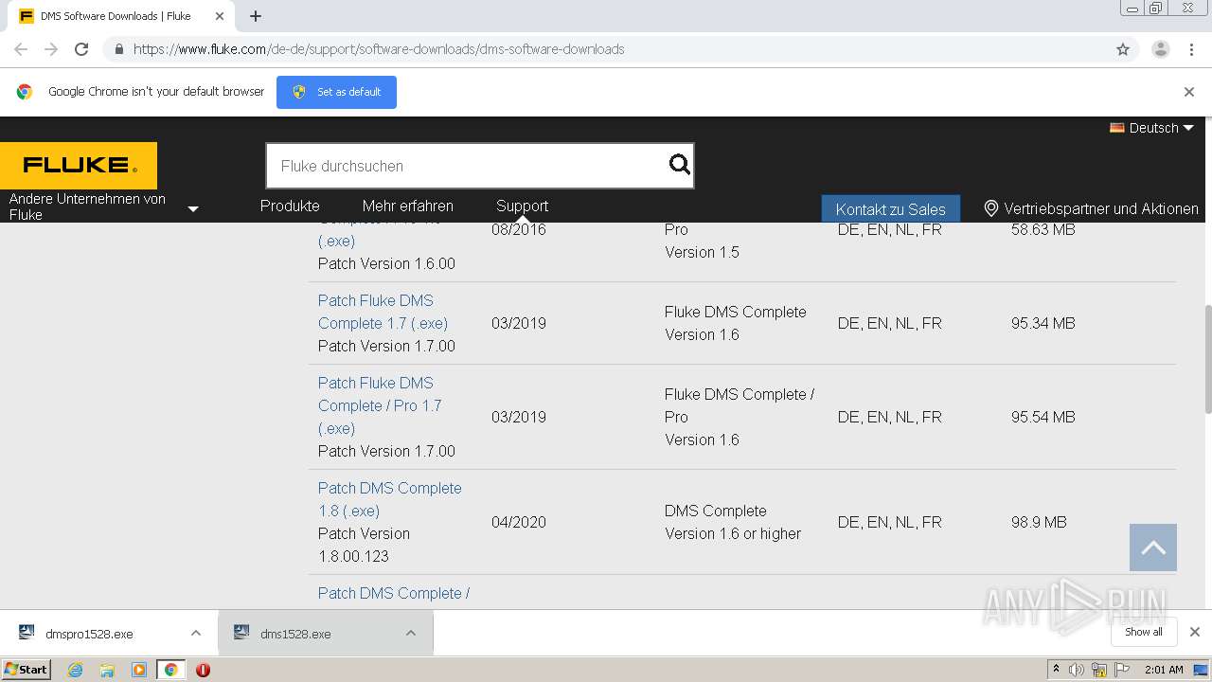Image resolution: width=1212 pixels, height=682 pixels.
Task: Click the network icon in system tray
Action: pos(1099,670)
